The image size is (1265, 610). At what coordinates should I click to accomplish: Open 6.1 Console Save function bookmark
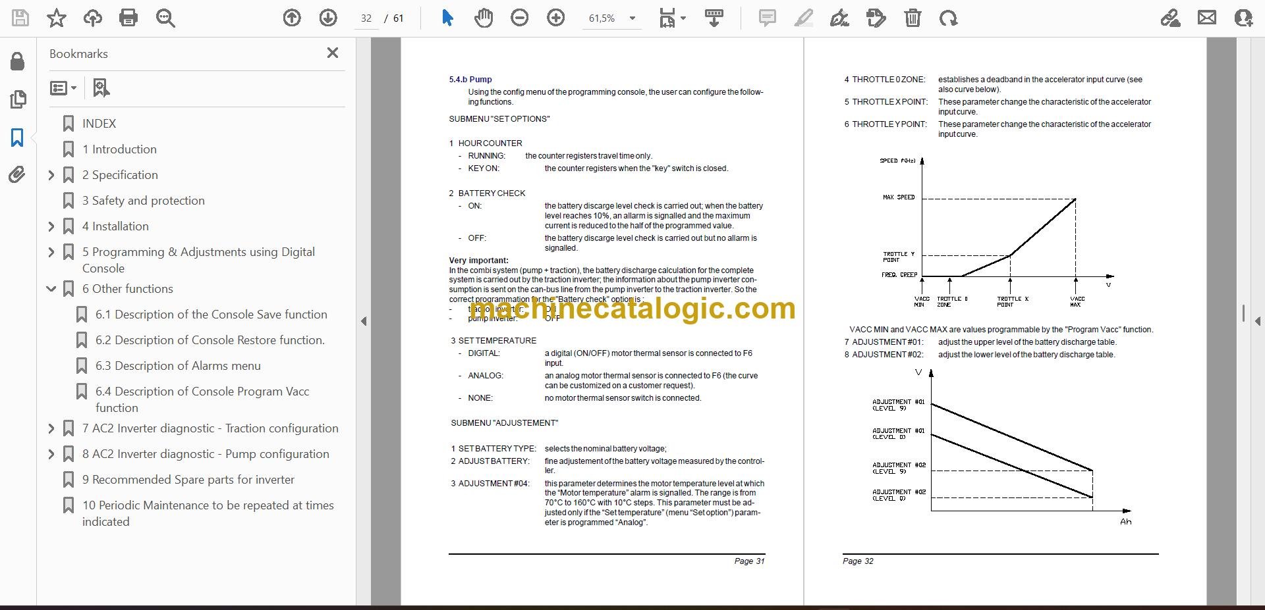[211, 315]
